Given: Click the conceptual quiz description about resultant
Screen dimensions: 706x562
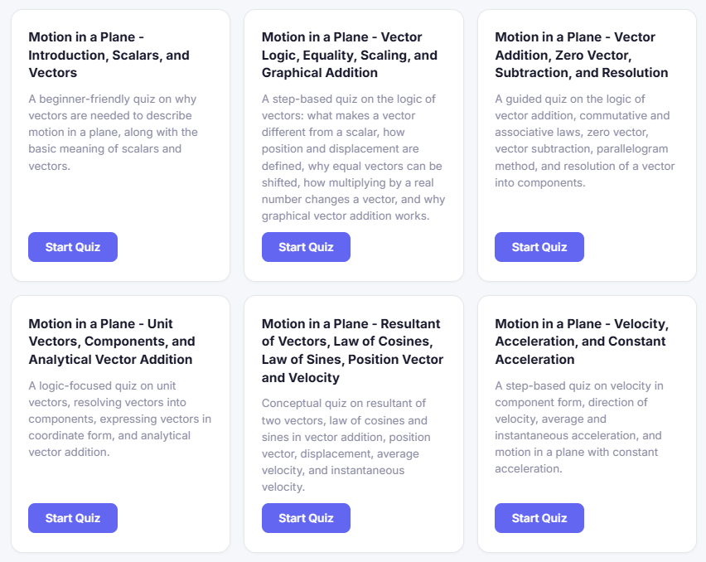Looking at the screenshot, I should tap(345, 445).
